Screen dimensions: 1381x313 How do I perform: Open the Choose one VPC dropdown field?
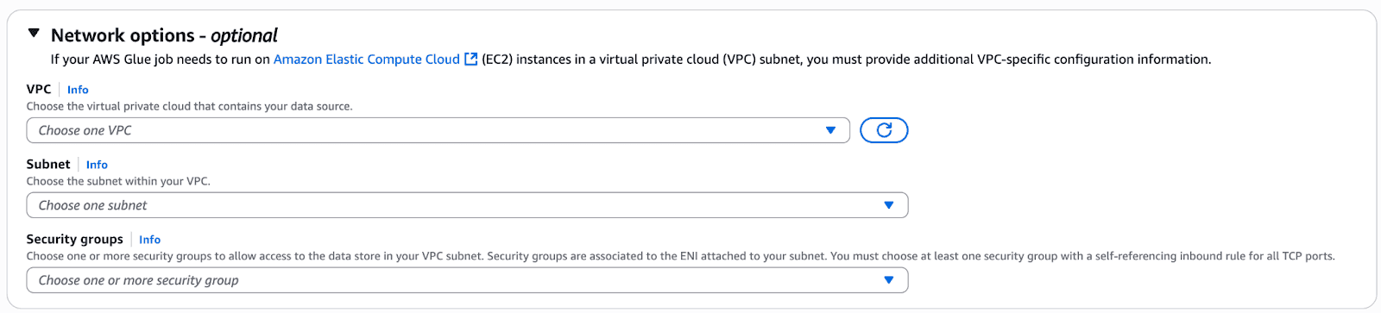[x=438, y=130]
